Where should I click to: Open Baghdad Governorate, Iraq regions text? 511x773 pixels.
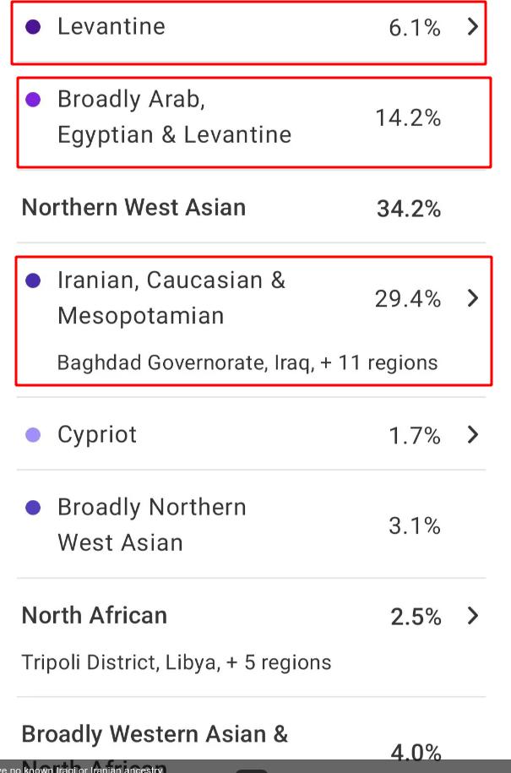click(x=247, y=363)
